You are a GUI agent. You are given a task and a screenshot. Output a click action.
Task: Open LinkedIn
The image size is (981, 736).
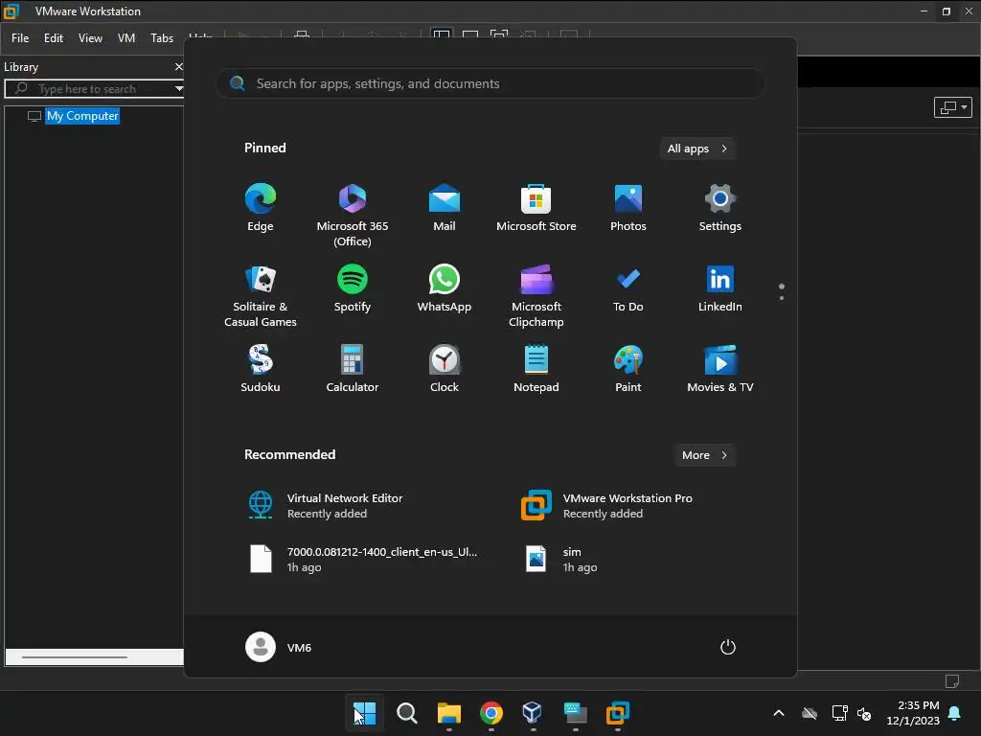(720, 289)
